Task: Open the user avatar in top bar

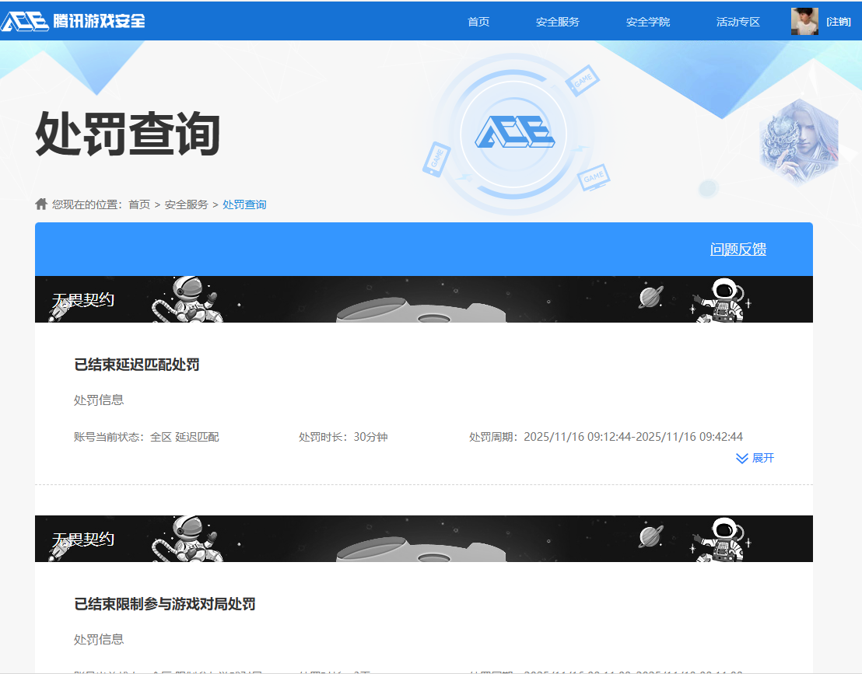Action: pos(804,22)
